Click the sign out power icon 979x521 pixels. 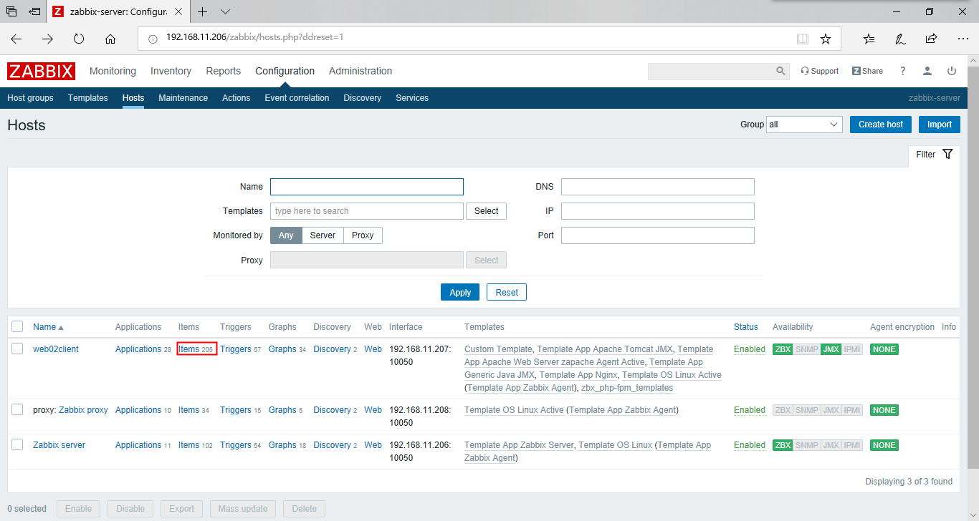click(x=952, y=71)
